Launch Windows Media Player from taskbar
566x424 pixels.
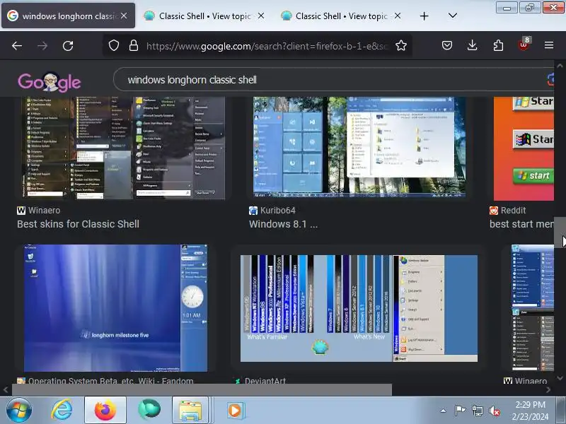pyautogui.click(x=236, y=411)
